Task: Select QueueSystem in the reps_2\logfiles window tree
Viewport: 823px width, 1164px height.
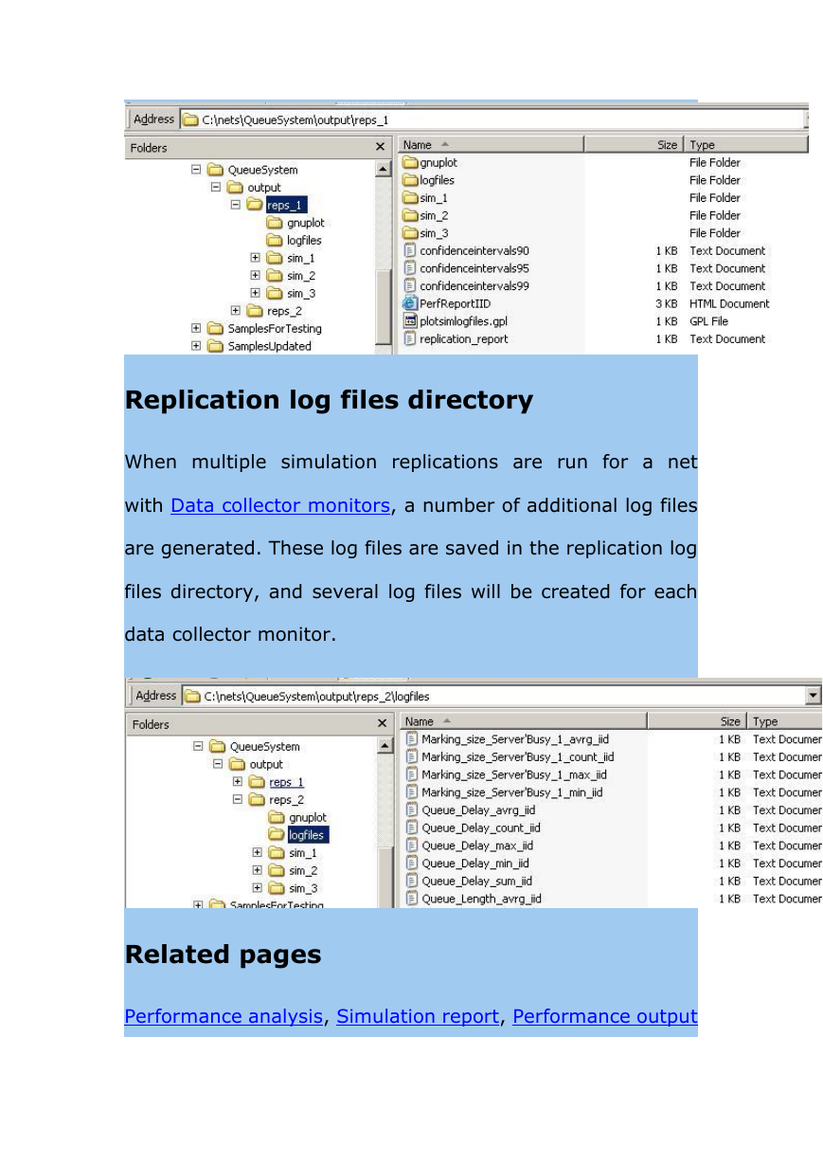Action: click(264, 747)
